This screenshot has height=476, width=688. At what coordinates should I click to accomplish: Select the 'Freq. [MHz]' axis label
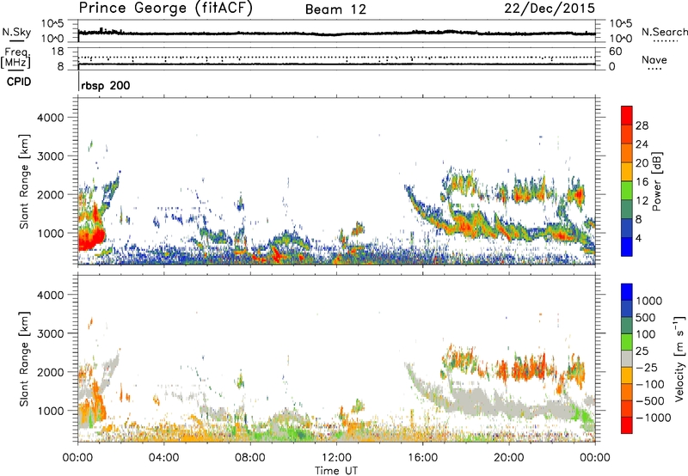coord(15,58)
